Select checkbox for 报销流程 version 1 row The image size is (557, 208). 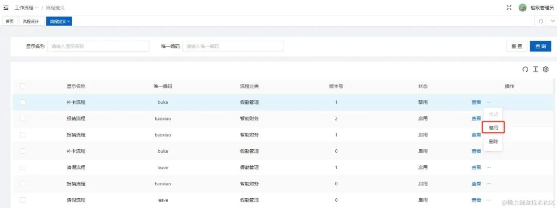[23, 135]
